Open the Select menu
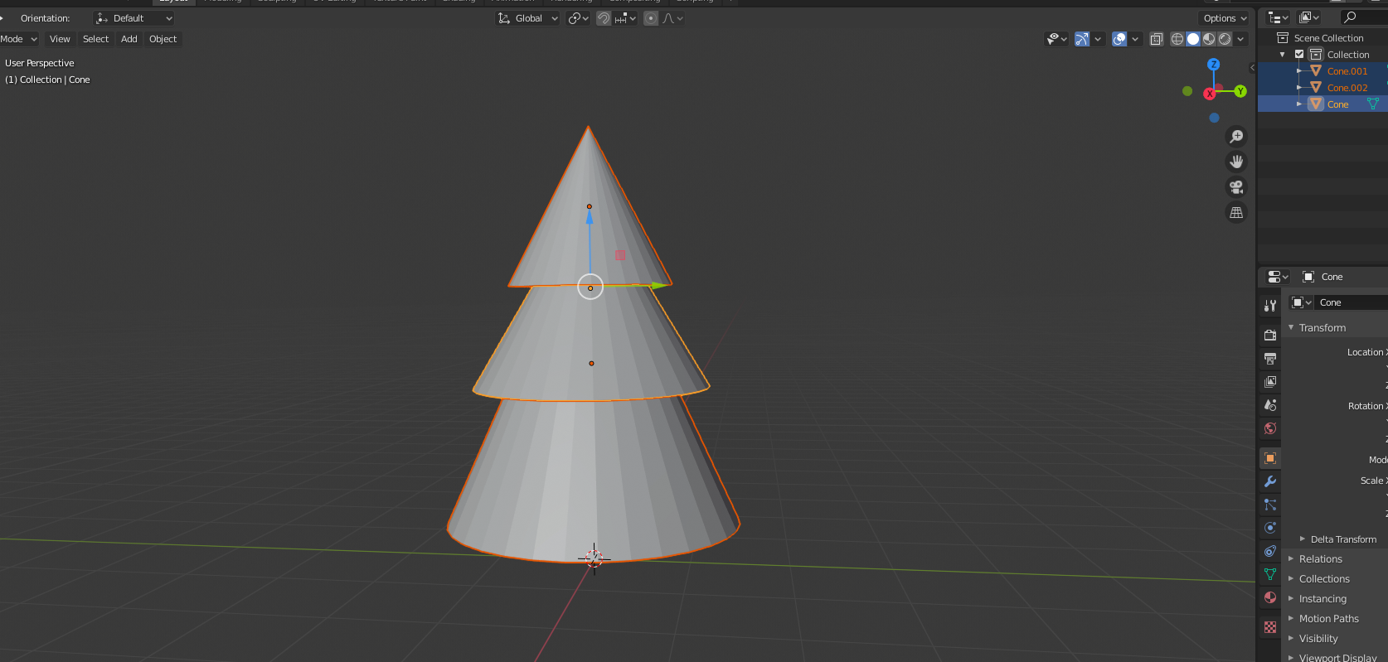The image size is (1388, 662). coord(95,39)
